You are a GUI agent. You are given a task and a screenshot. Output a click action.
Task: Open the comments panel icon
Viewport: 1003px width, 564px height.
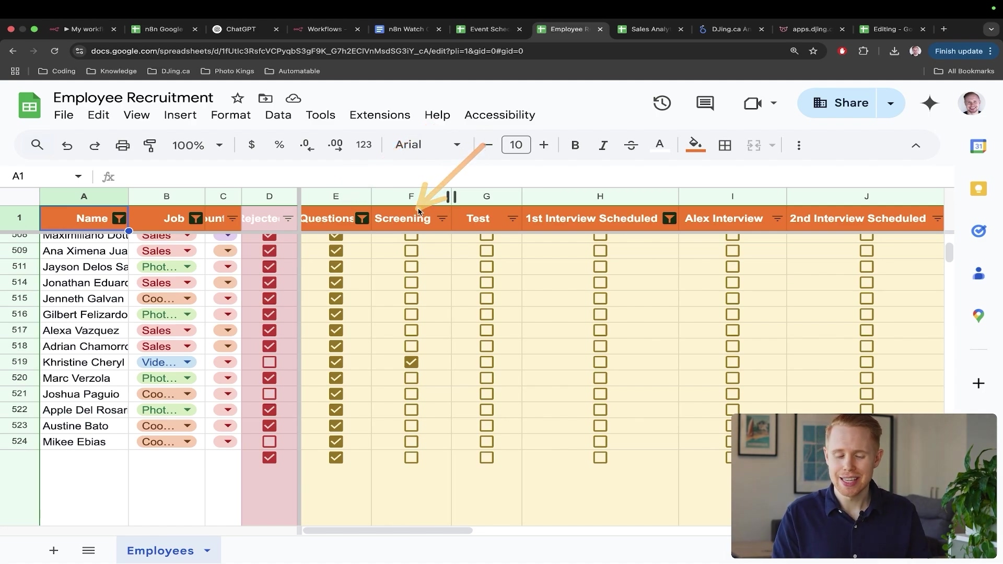pos(705,103)
